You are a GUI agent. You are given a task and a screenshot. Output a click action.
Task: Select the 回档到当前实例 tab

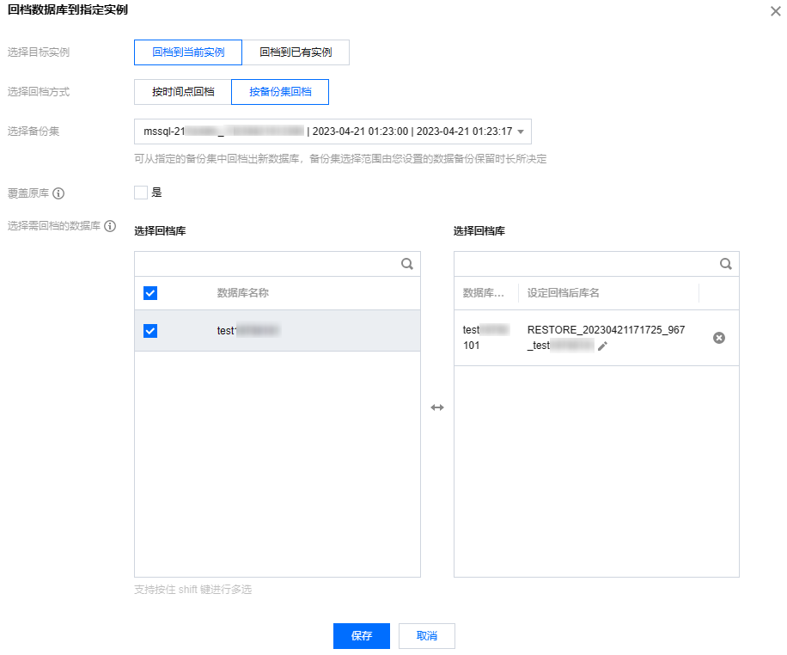pyautogui.click(x=188, y=52)
